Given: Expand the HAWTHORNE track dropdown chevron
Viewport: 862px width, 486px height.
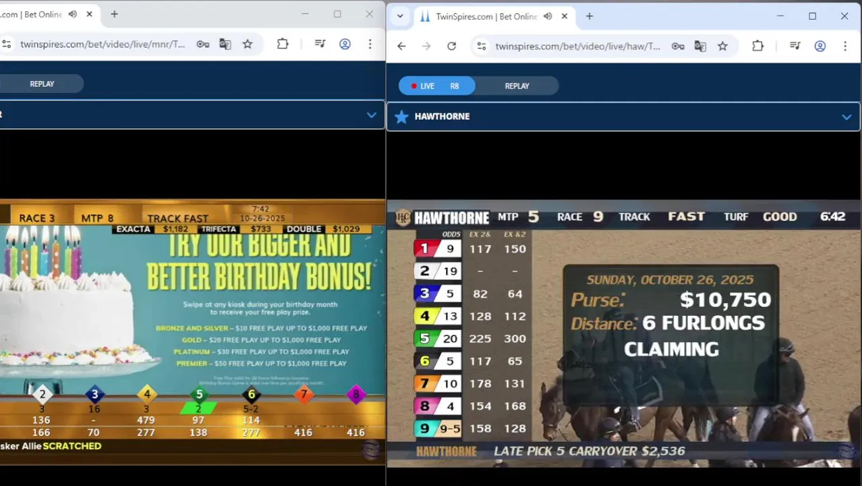Looking at the screenshot, I should [846, 117].
